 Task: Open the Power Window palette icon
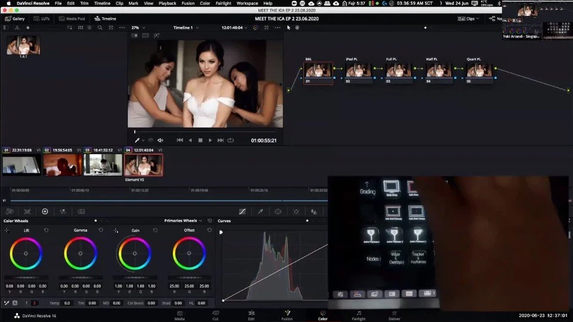point(278,211)
